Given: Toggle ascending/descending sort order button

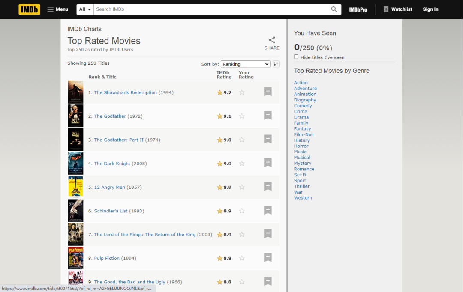Looking at the screenshot, I should 276,64.
